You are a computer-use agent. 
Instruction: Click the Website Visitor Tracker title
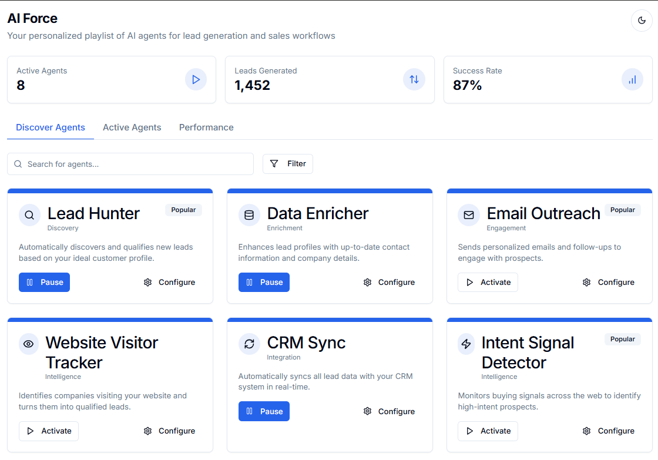coord(102,352)
